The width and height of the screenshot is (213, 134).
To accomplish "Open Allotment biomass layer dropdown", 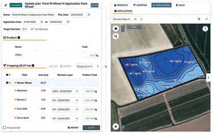I will 65,91.
